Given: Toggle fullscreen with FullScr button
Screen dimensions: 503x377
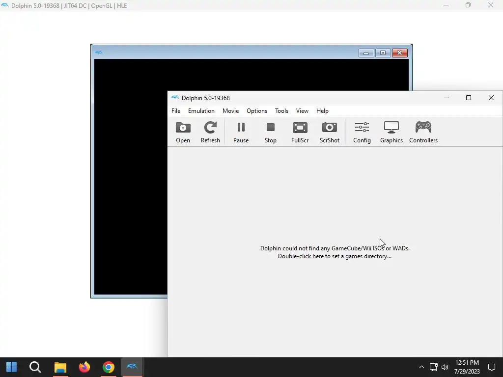Looking at the screenshot, I should click(300, 132).
